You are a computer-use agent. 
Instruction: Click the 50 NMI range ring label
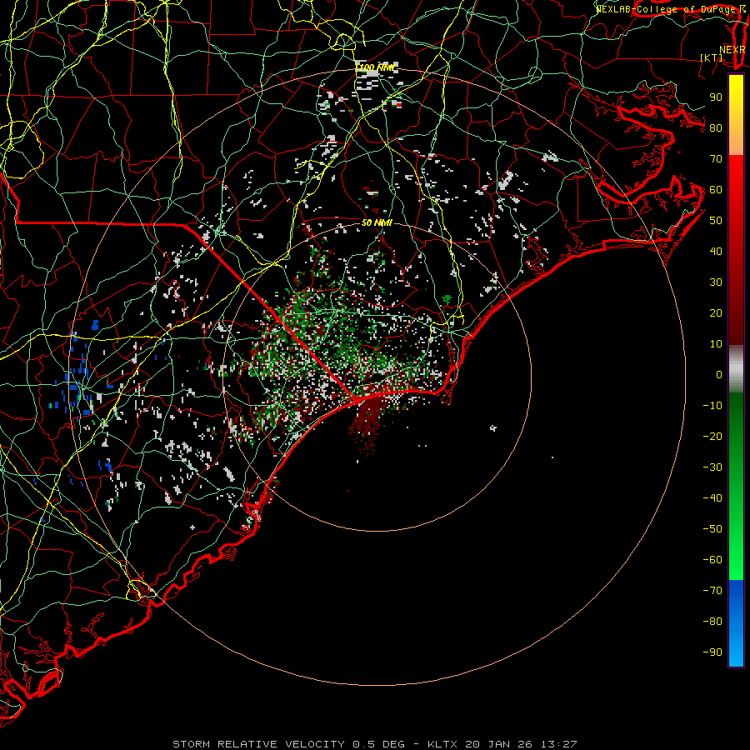tap(377, 222)
